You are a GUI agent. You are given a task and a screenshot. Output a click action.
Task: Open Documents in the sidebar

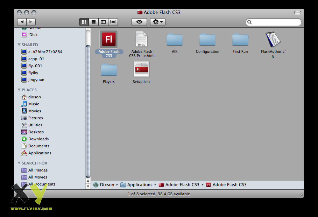[x=35, y=146]
